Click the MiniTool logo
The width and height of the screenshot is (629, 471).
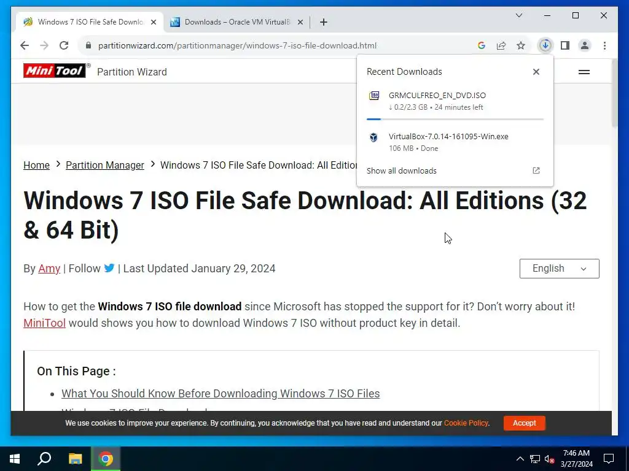click(55, 71)
